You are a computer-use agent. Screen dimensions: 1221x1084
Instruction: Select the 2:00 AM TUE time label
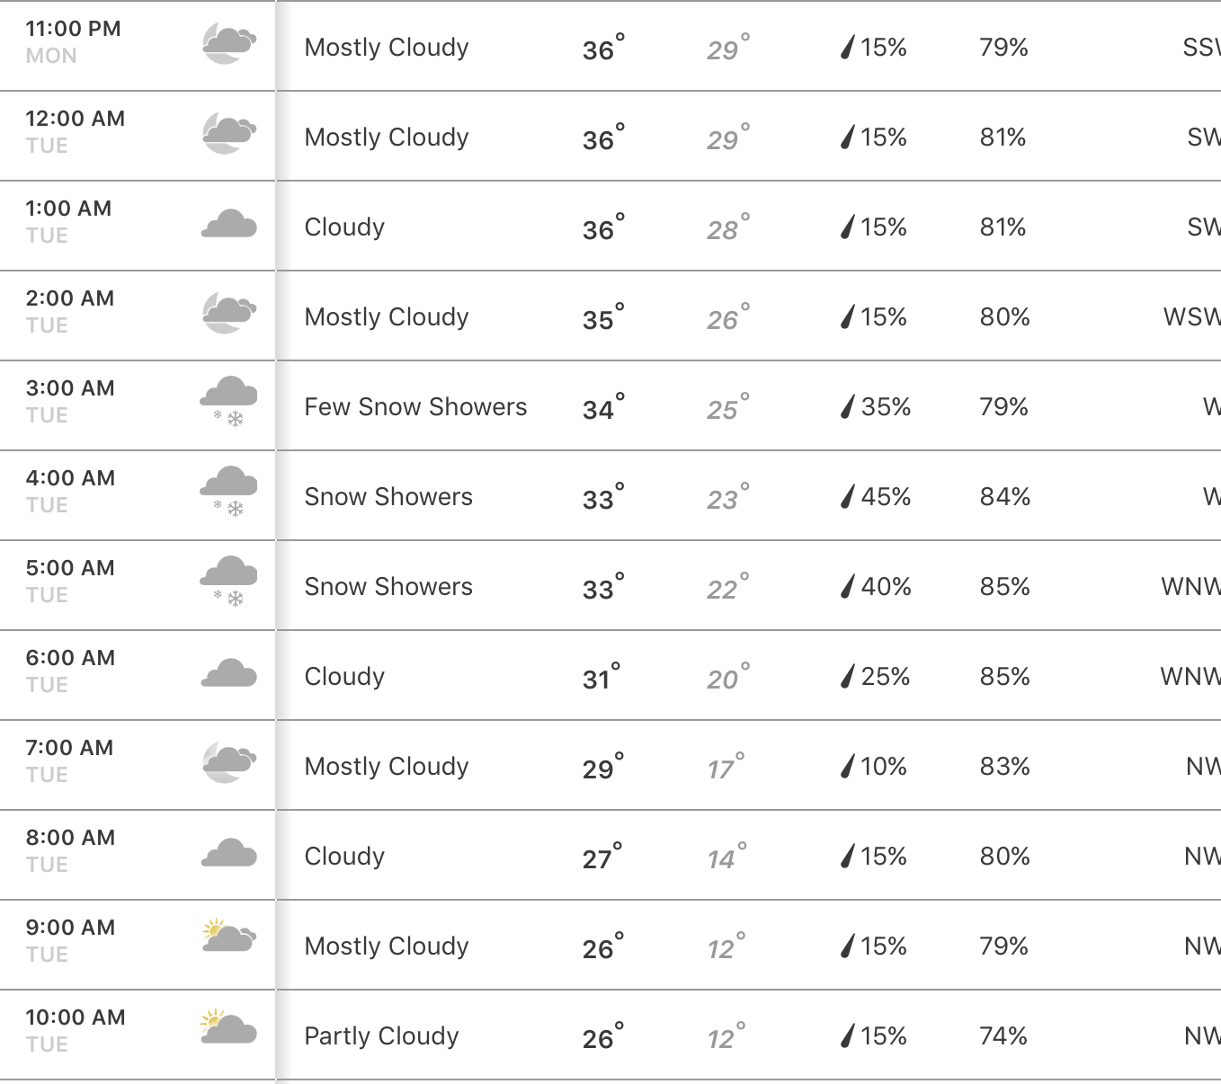click(70, 311)
